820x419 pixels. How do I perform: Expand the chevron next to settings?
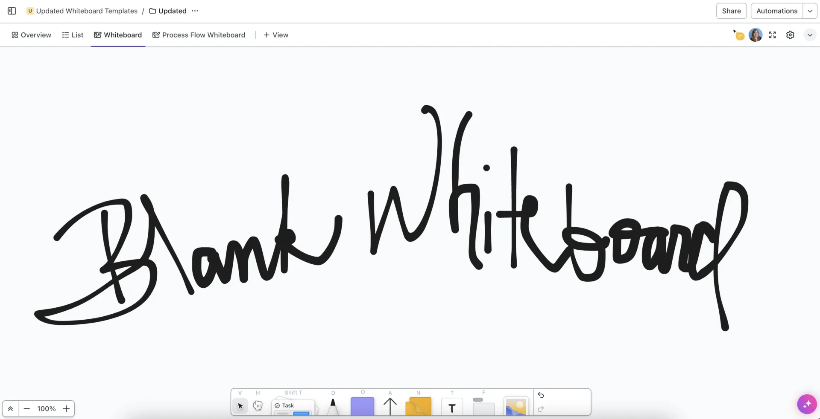coord(810,35)
